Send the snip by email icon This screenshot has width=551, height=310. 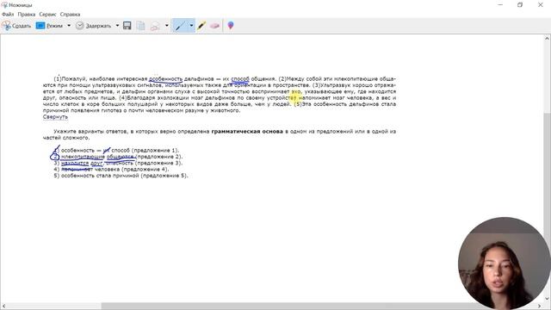point(155,26)
